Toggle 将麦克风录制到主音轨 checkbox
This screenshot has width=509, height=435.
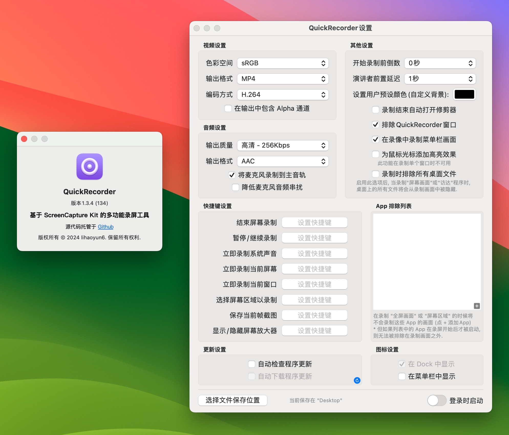tap(231, 175)
